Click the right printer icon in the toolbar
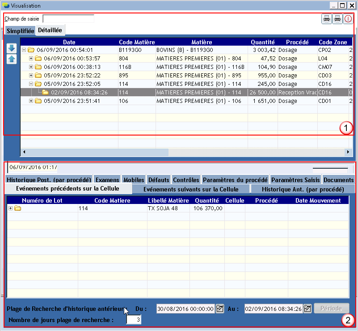Viewport: 358px width, 331px height. coord(337,19)
